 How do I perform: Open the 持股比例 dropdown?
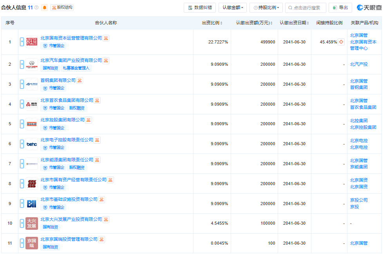(266, 8)
